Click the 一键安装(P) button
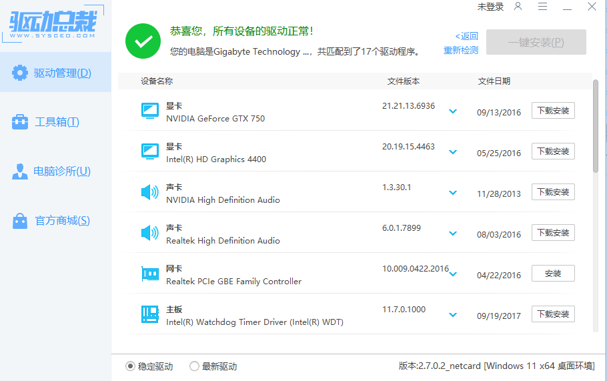 (x=536, y=42)
